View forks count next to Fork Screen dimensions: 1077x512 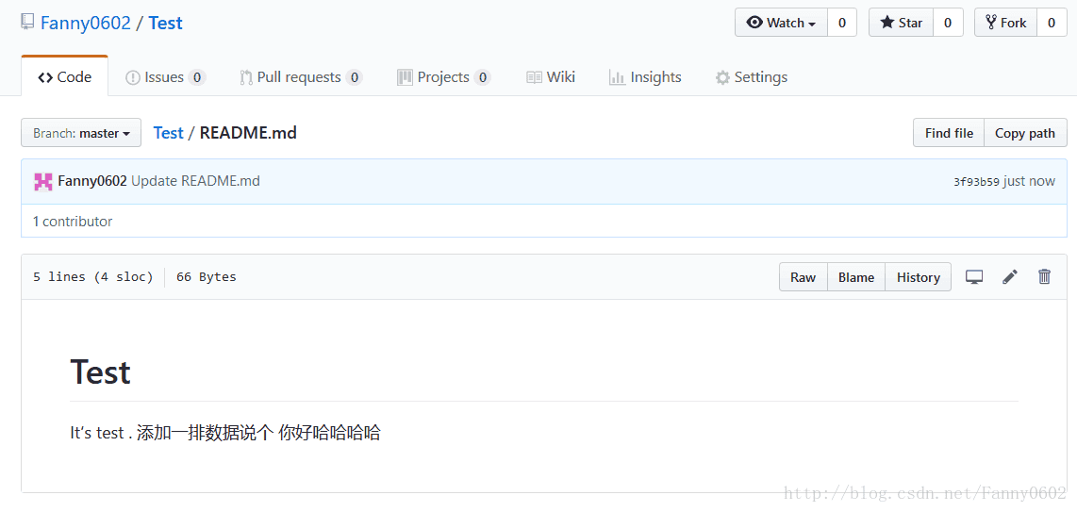pos(1052,23)
